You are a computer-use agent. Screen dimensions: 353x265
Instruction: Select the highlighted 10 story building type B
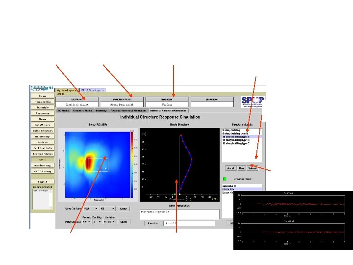tap(242, 137)
